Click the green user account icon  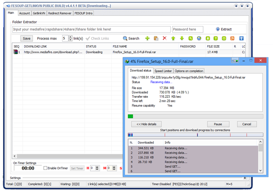(x=208, y=38)
